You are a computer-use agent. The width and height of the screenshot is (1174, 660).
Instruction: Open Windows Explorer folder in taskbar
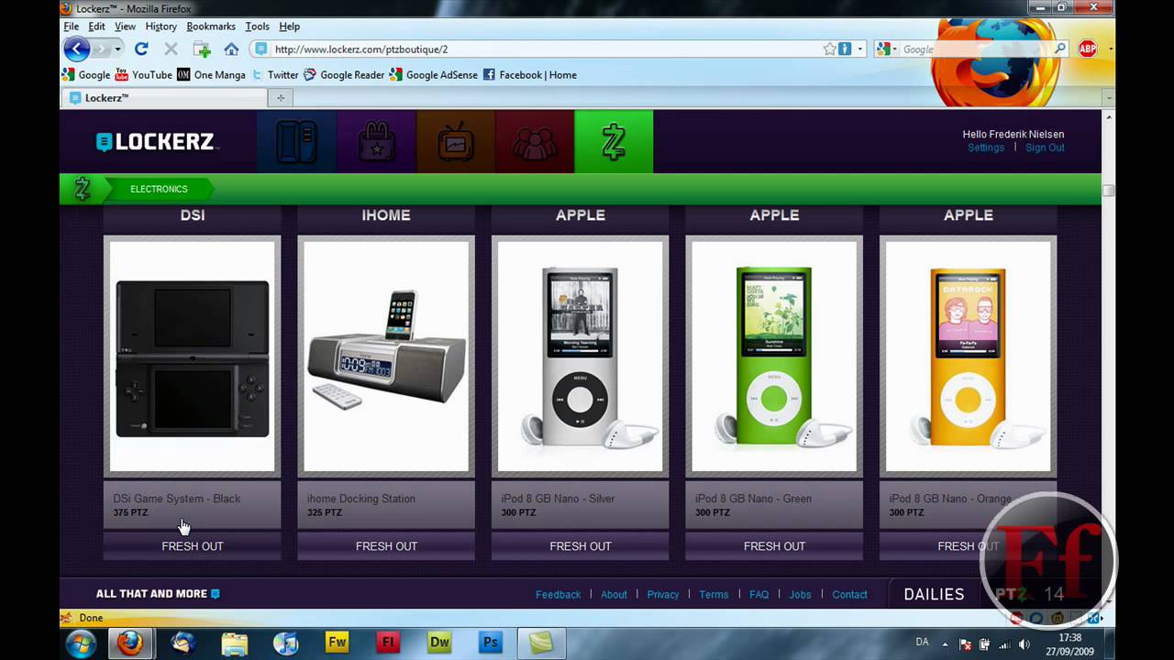coord(235,643)
